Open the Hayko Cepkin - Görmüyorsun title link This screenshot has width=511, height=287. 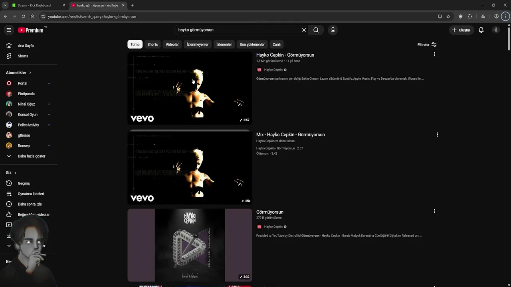pyautogui.click(x=285, y=55)
